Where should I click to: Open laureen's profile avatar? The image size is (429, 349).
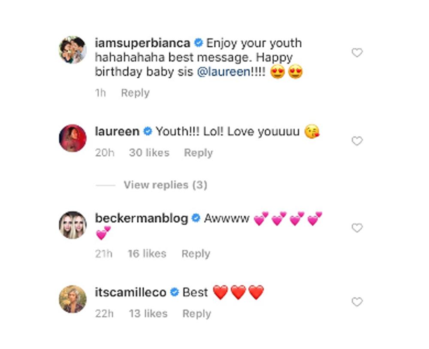pos(73,138)
